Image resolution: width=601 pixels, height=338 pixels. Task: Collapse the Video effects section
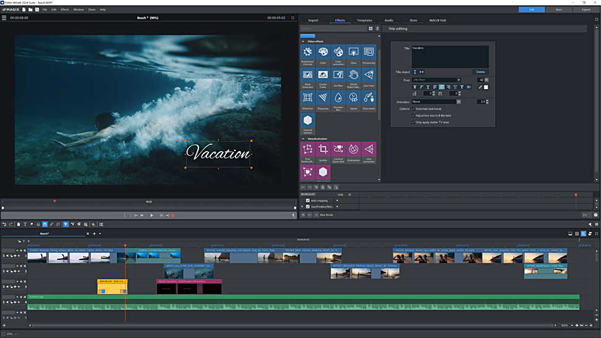pos(304,41)
